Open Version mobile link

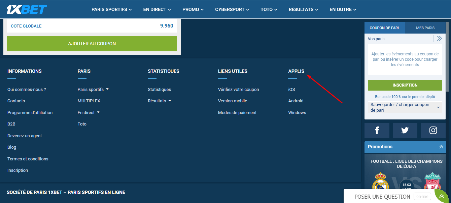[x=233, y=101]
